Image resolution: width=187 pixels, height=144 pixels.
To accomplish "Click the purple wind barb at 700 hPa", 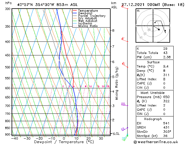I will click(125, 104).
